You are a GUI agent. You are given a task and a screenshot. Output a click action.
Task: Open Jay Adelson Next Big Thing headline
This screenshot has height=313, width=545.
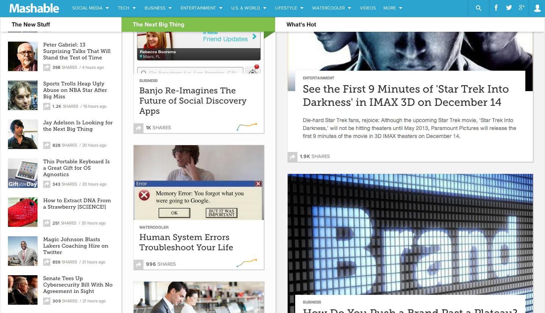(x=78, y=126)
